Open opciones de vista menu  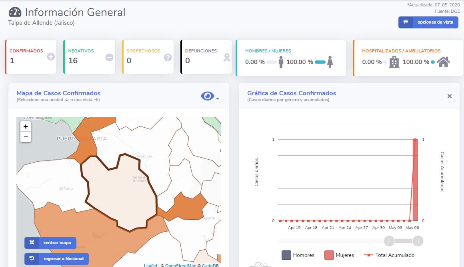(428, 22)
